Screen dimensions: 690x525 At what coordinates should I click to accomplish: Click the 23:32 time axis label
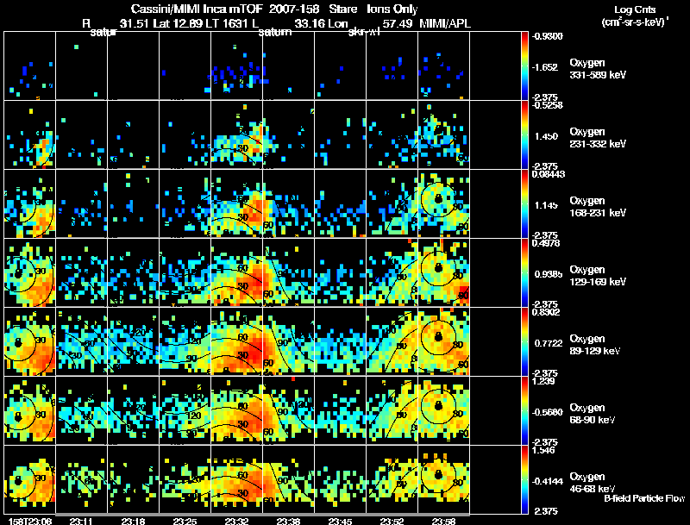[236, 521]
